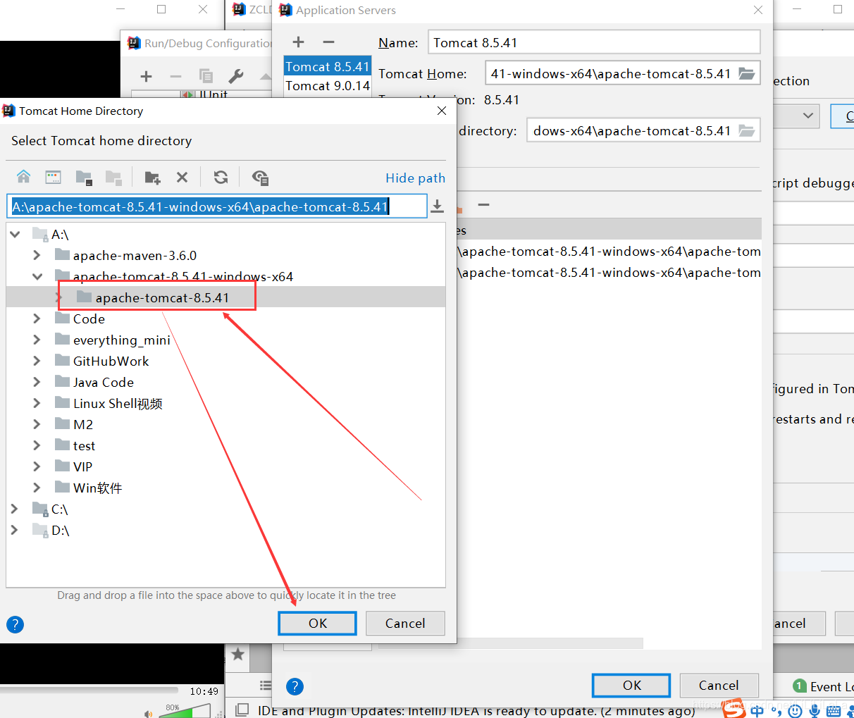Viewport: 854px width, 718px height.
Task: Confirm Tomcat Home Directory with OK
Action: pyautogui.click(x=318, y=623)
